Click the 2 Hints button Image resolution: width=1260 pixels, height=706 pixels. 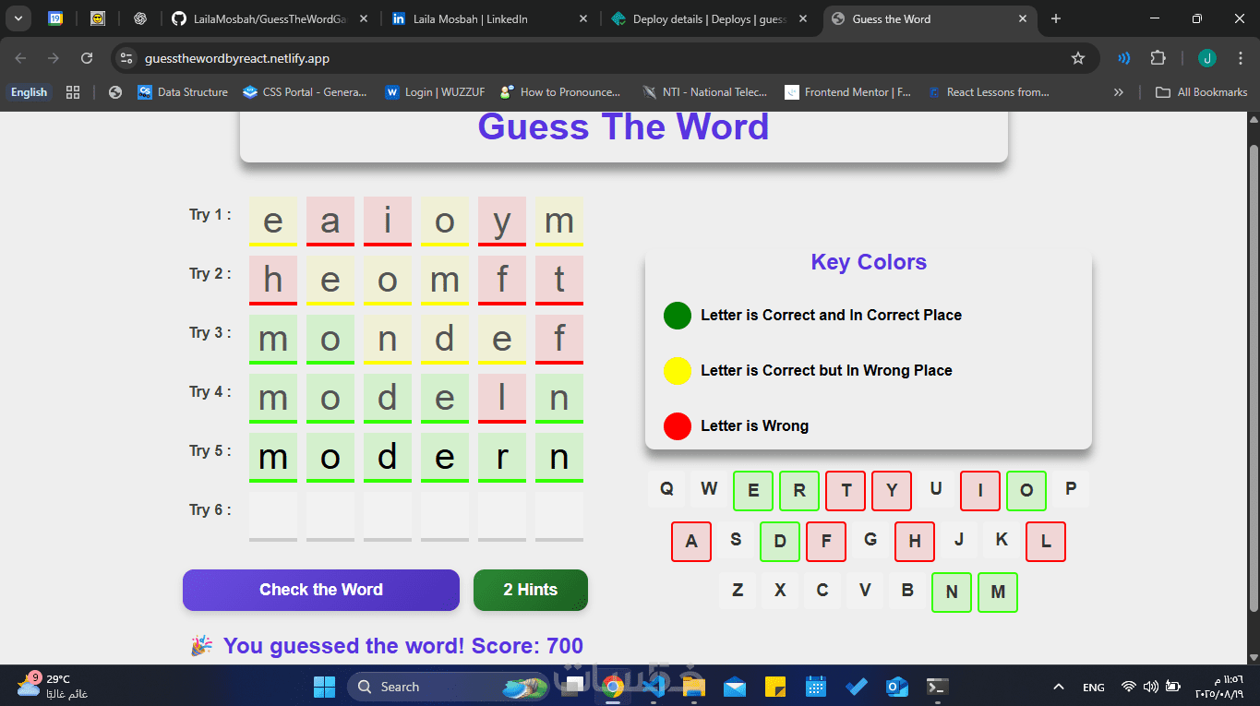[x=531, y=590]
